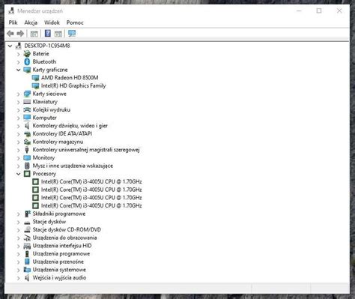This screenshot has height=299, width=355.
Task: Maximize the Menedzer urządzeń window
Action: tap(319, 10)
